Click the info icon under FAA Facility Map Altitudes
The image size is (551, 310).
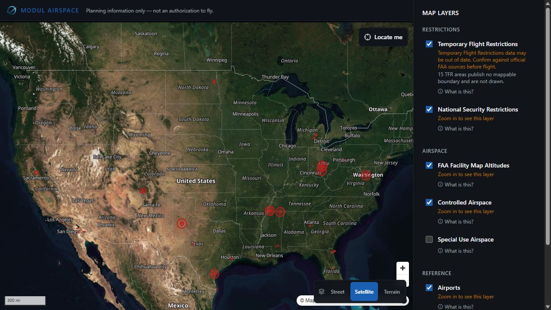click(x=440, y=184)
